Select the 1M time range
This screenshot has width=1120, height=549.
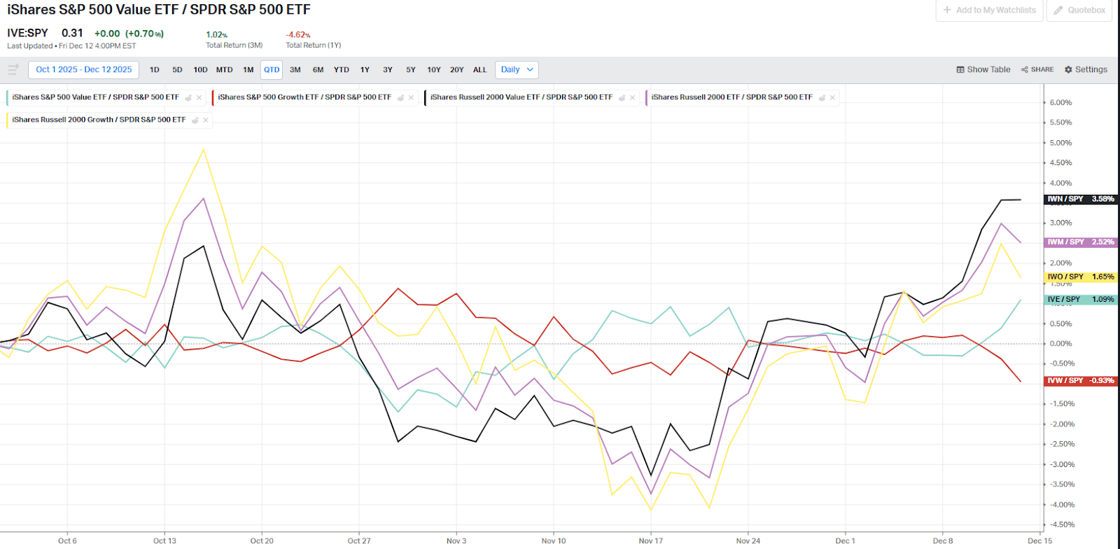tap(248, 70)
